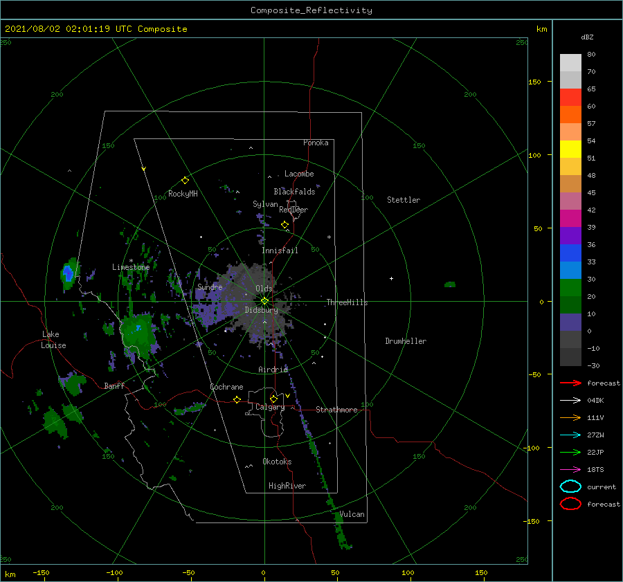Image resolution: width=623 pixels, height=582 pixels.
Task: Click the yellow radar-site diamond between Olds and Didsbury
Action: click(264, 301)
